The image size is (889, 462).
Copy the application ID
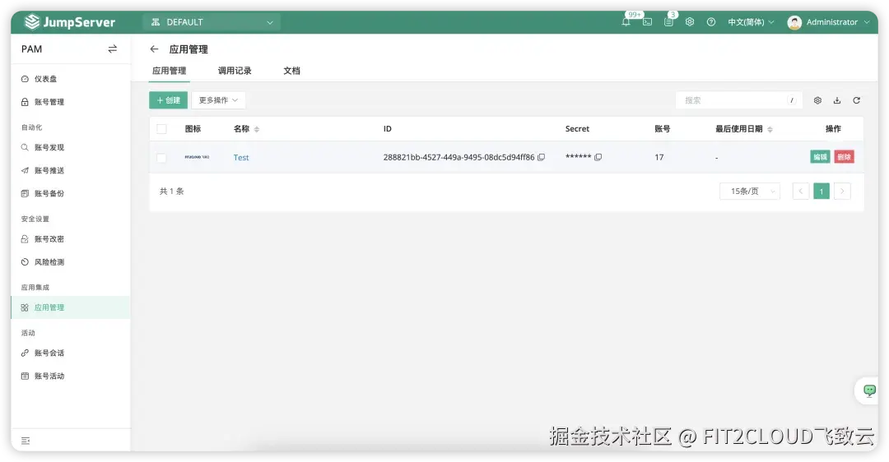541,157
